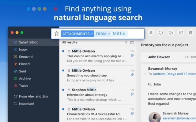Click the Smart Inbox envelope icon
Image resolution: width=196 pixels, height=122 pixels.
(15, 42)
